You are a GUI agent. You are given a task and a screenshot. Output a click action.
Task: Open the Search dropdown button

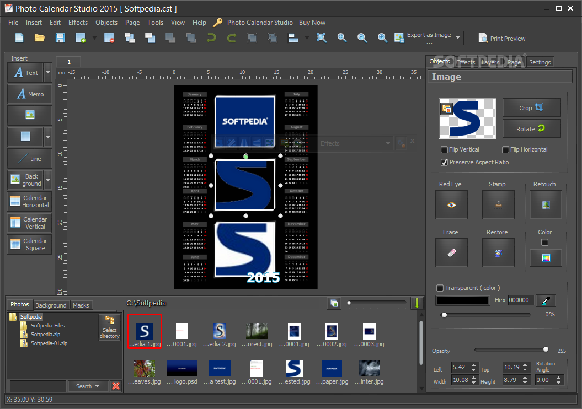click(88, 386)
